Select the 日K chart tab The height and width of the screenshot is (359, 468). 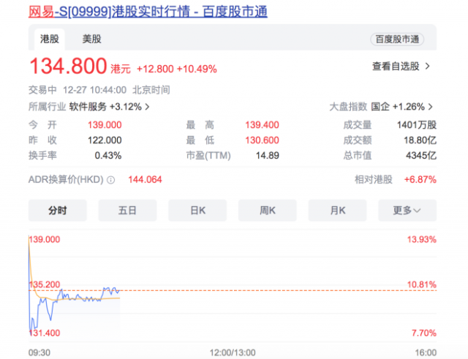click(x=197, y=211)
